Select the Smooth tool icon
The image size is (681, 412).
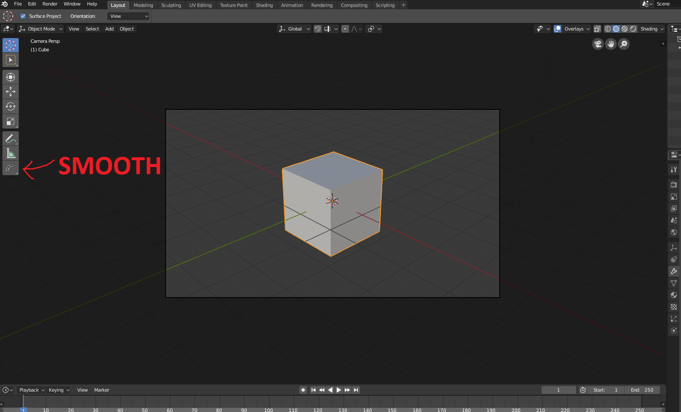(11, 168)
